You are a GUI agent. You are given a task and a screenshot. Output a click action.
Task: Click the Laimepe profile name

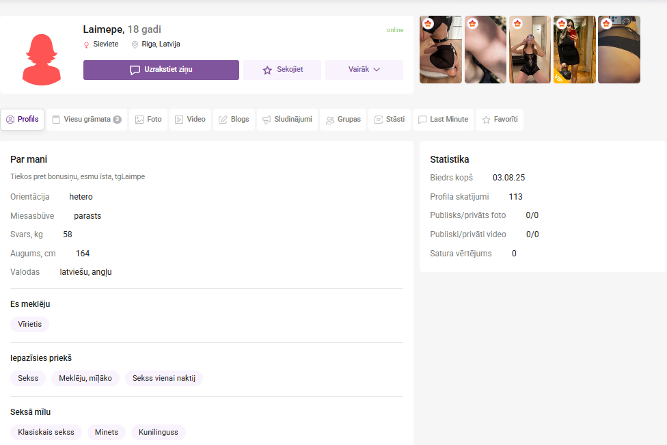click(103, 29)
